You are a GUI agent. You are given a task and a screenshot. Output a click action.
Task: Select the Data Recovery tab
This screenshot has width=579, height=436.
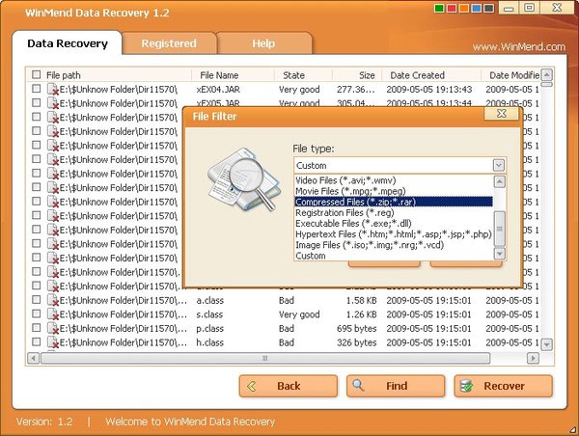pos(68,43)
